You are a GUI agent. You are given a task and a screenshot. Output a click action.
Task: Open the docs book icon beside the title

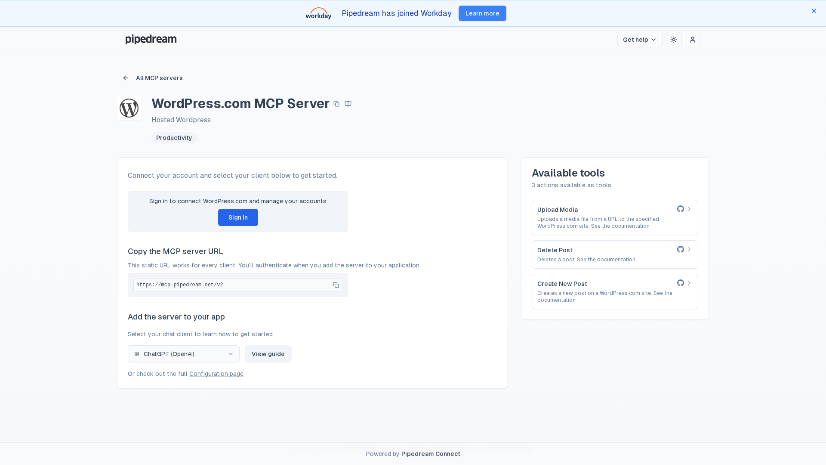(x=348, y=104)
